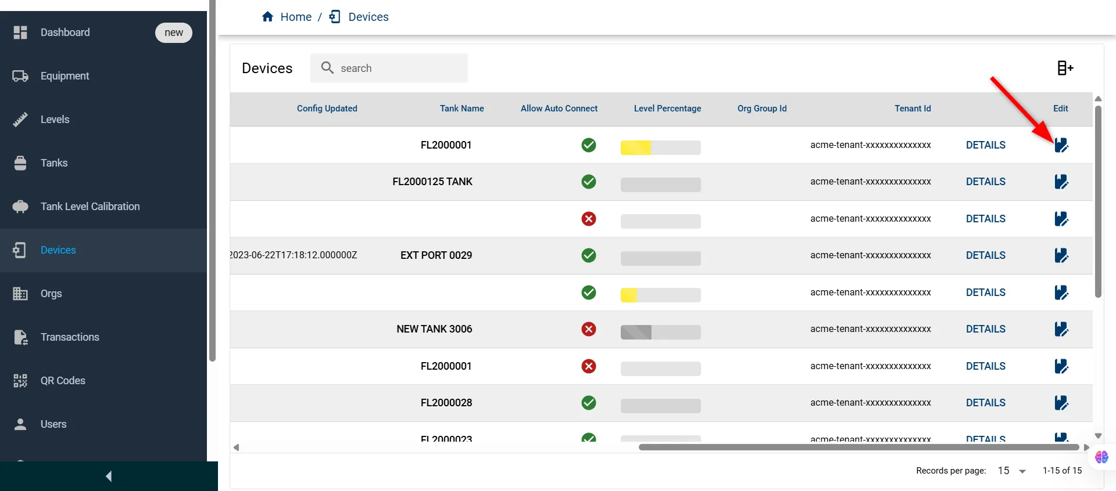The image size is (1116, 491).
Task: Click the table horizontal scrollbar
Action: point(859,447)
